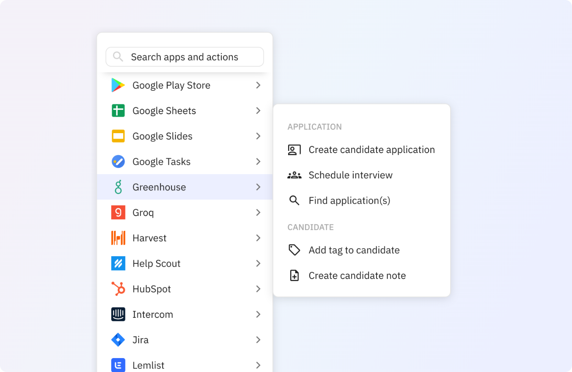Image resolution: width=572 pixels, height=372 pixels.
Task: Click the Greenhouse row chevron
Action: pyautogui.click(x=258, y=187)
